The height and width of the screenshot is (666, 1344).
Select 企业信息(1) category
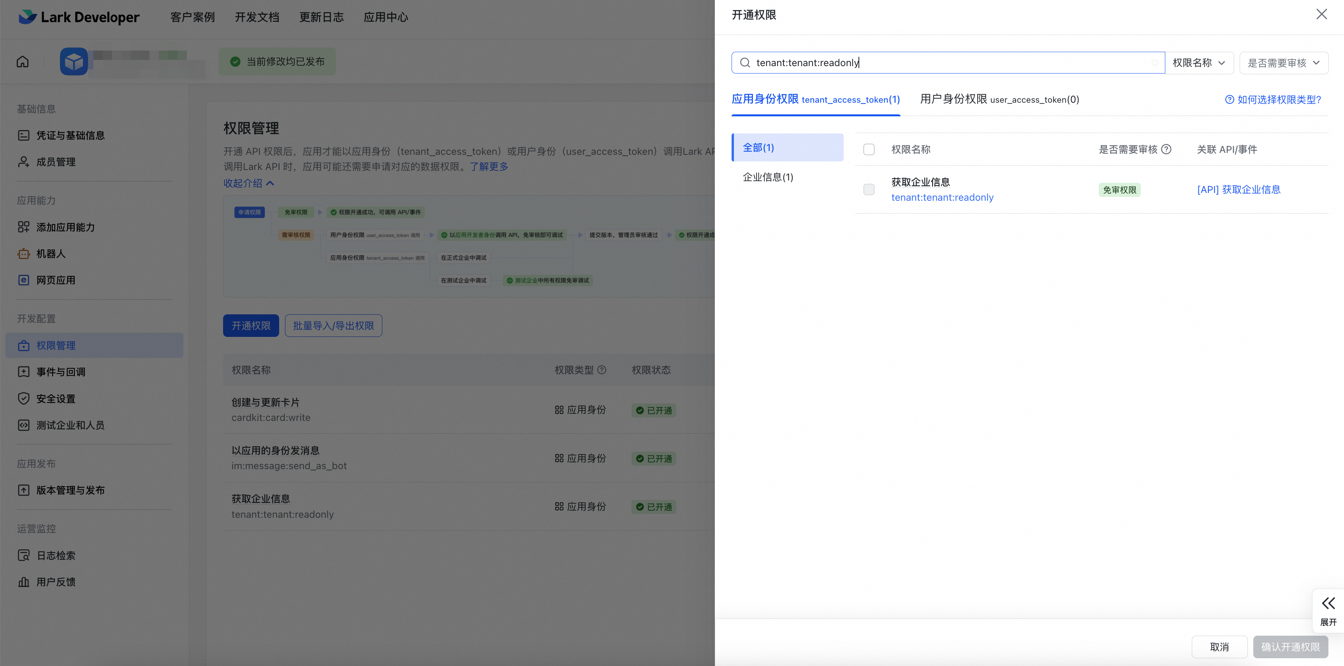tap(767, 177)
